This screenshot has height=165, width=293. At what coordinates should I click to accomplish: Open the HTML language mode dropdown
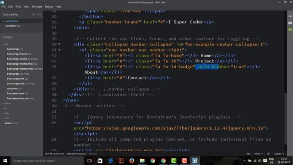point(258,154)
